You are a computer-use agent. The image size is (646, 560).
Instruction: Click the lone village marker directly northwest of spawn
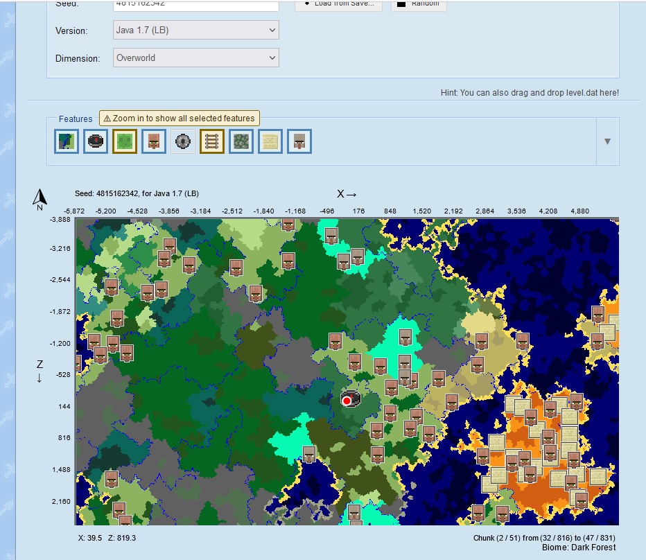coord(335,342)
